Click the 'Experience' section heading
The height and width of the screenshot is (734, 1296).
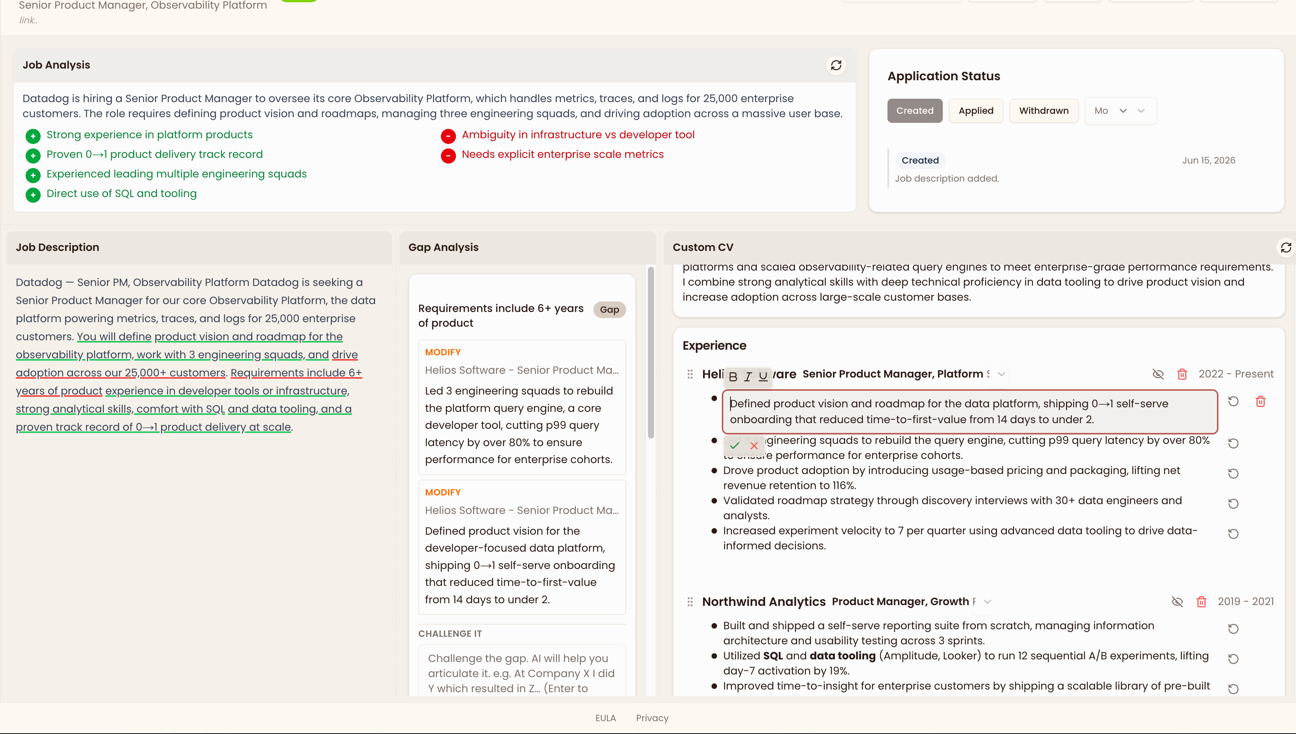click(714, 346)
